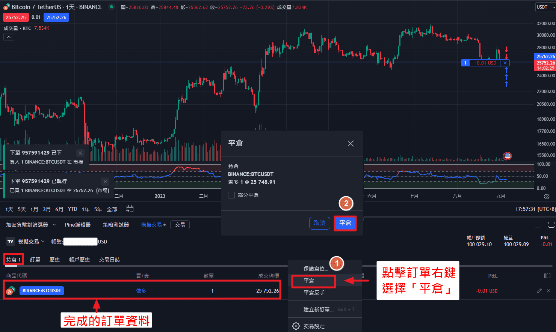Select the YTD time range
The height and width of the screenshot is (332, 556).
click(x=73, y=209)
